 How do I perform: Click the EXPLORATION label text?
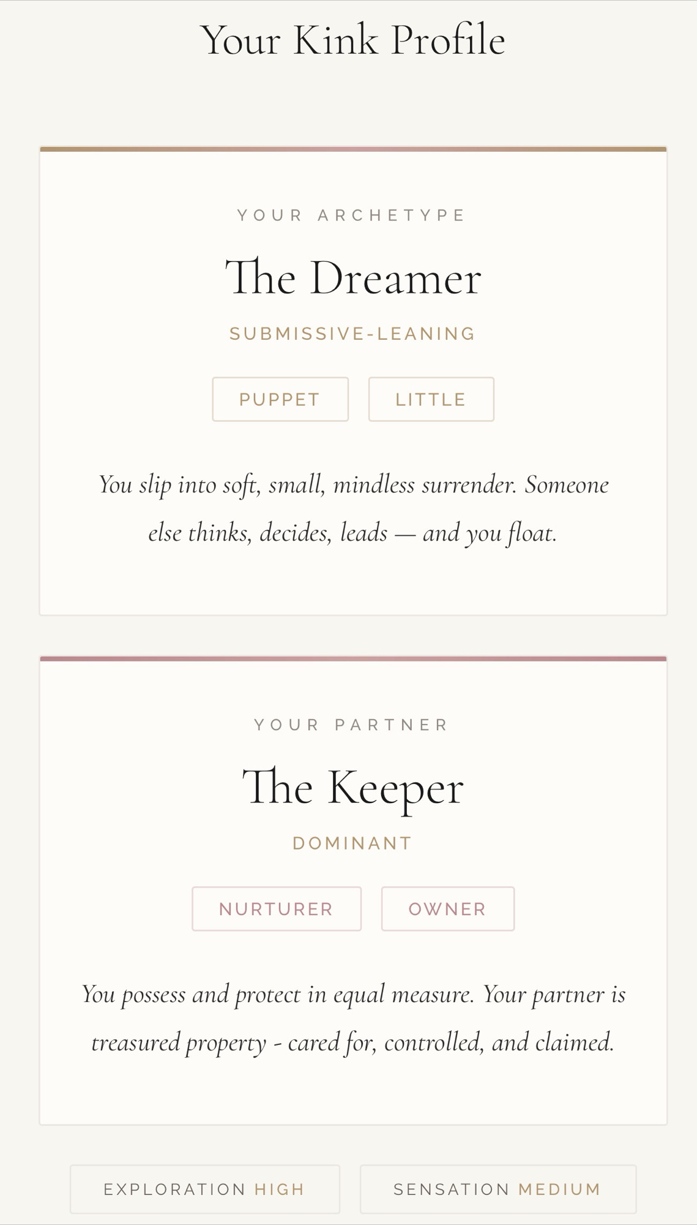[174, 1189]
